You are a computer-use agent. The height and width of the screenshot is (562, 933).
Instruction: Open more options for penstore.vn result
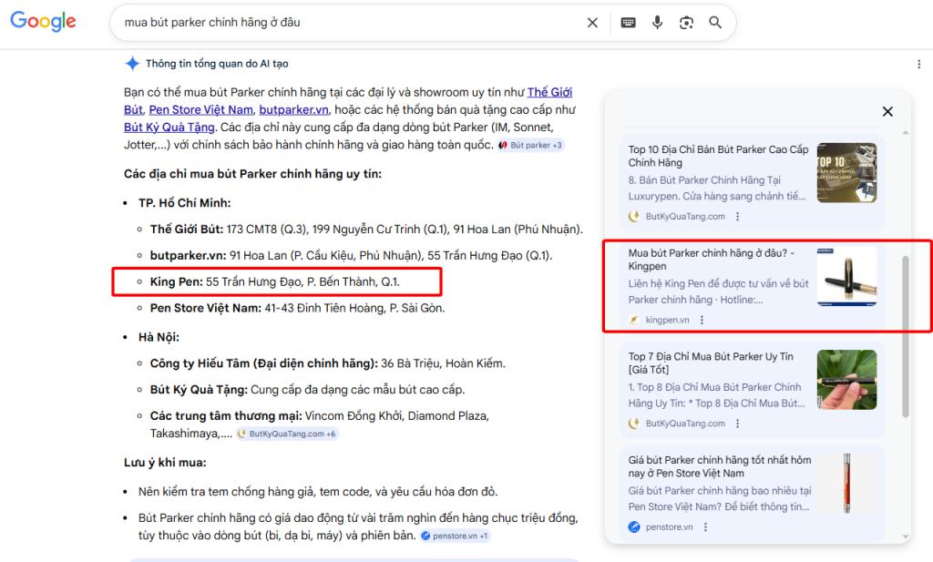coord(705,526)
